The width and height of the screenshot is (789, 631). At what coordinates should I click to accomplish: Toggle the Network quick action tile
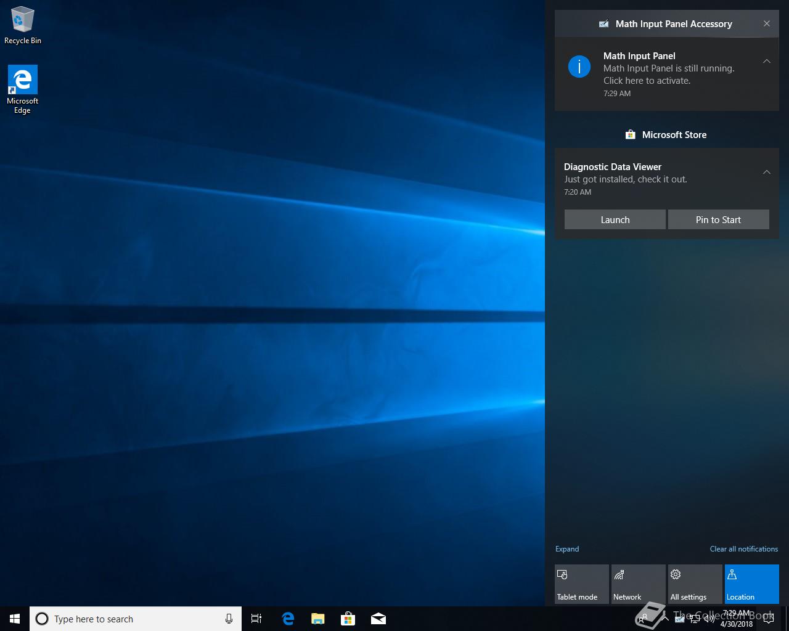(638, 584)
